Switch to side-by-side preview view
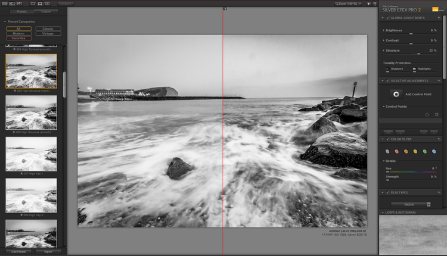The width and height of the screenshot is (447, 256). pos(47,4)
